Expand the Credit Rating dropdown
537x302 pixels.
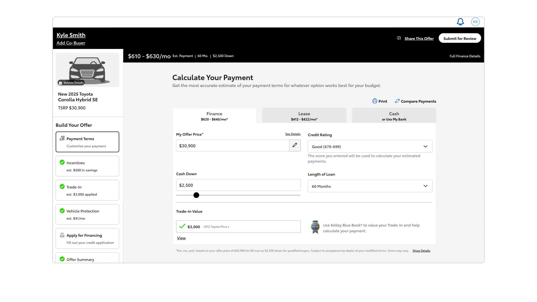click(x=370, y=147)
